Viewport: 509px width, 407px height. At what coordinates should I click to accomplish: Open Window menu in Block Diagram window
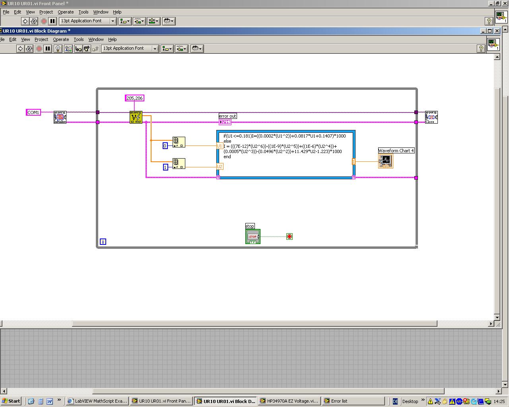(96, 39)
